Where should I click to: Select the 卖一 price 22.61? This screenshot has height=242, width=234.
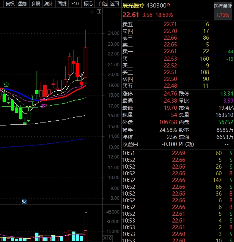coord(170,51)
